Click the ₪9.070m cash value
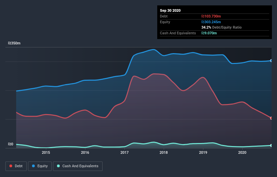This screenshot has height=177, width=277. [209, 33]
